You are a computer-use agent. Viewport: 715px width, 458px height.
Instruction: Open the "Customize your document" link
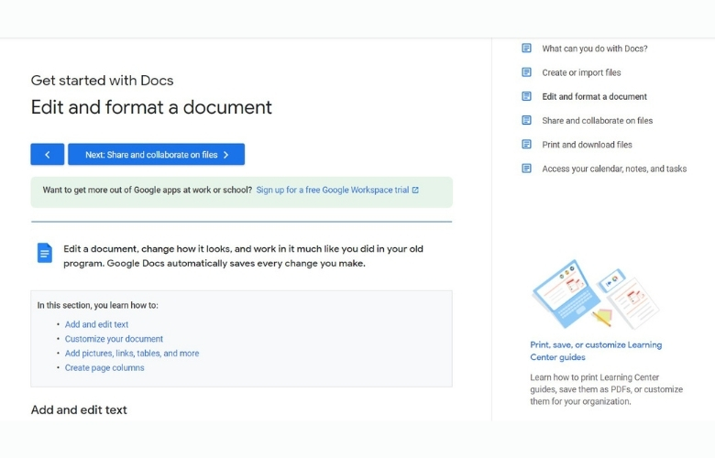(114, 339)
